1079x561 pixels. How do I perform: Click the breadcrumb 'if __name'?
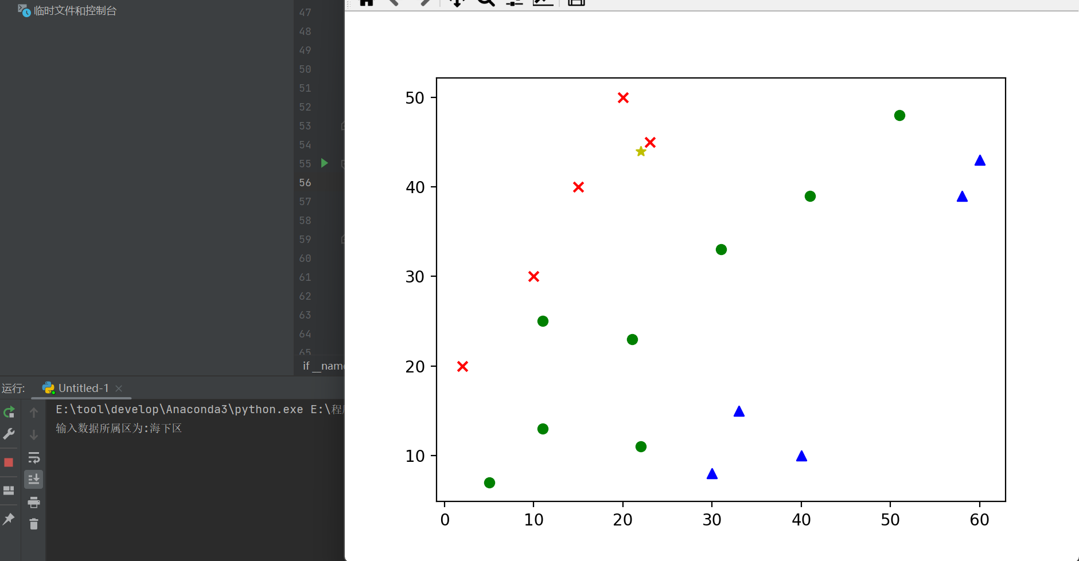tap(323, 366)
